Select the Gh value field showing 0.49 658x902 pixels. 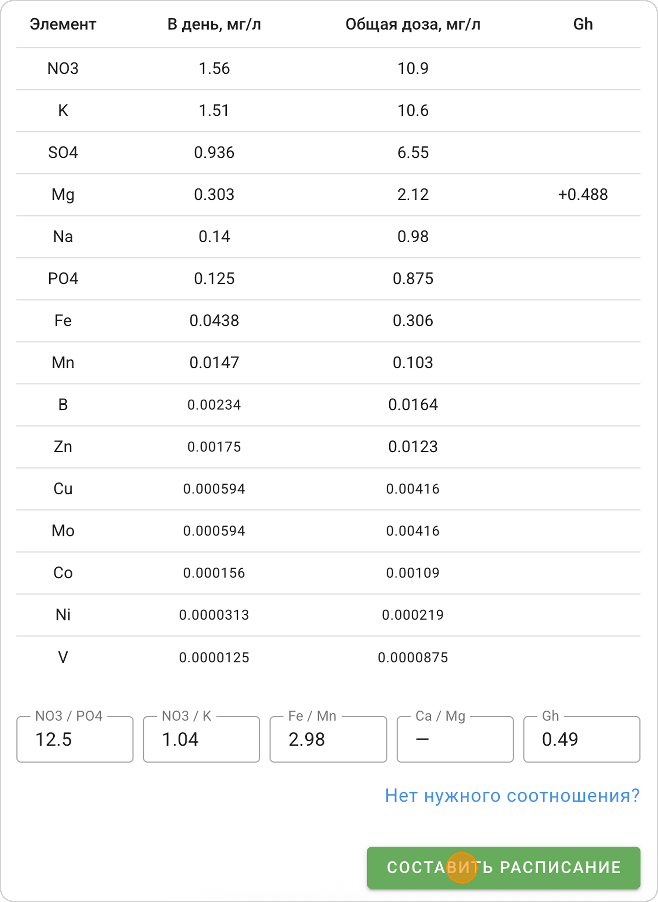tap(582, 739)
